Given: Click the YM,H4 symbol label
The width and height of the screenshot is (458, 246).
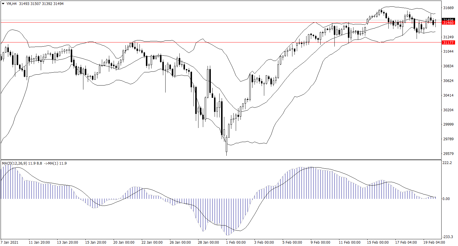Looking at the screenshot, I should tap(12, 4).
